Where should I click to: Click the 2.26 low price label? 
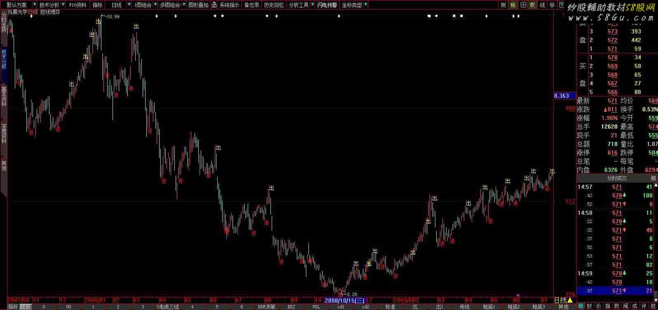click(x=352, y=294)
